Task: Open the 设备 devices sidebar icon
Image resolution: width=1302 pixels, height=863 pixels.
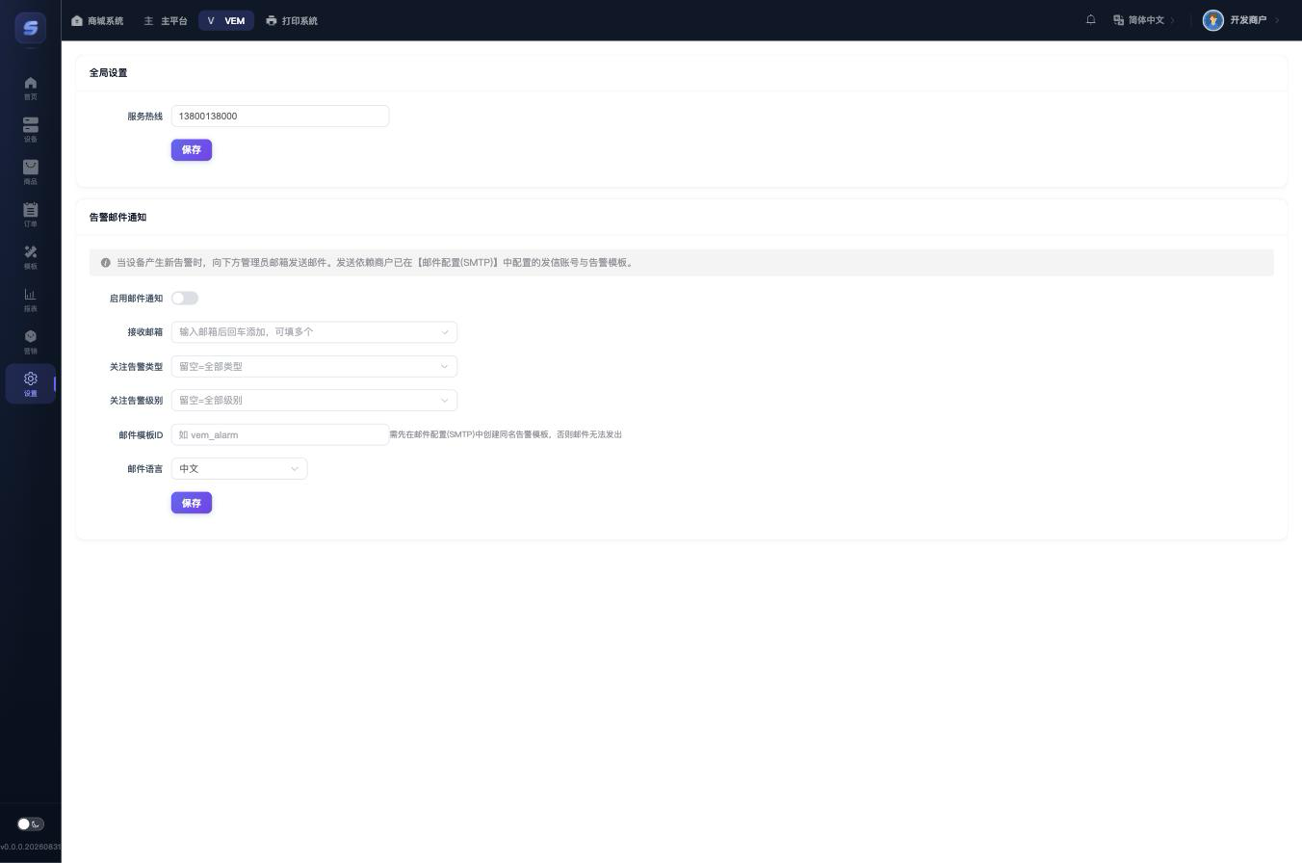Action: tap(30, 130)
